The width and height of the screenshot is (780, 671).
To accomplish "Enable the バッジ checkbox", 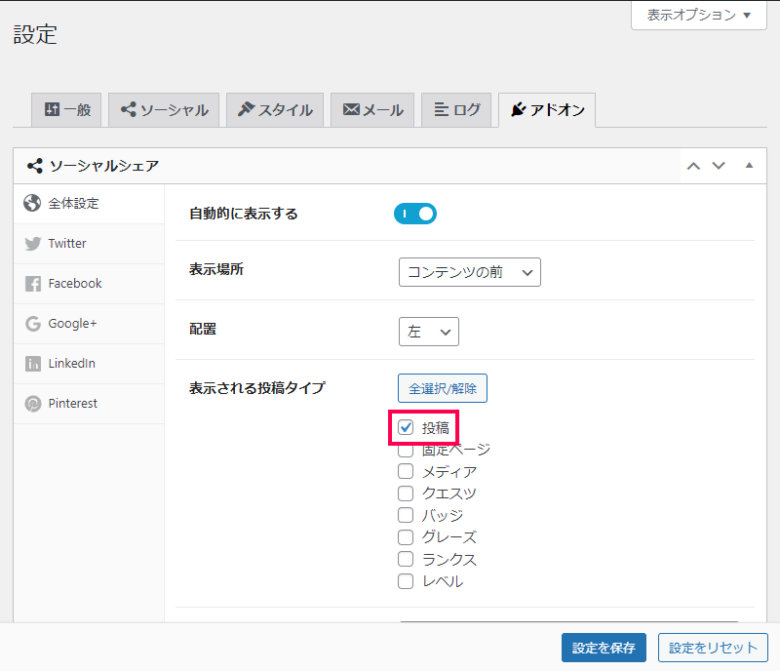I will [406, 515].
